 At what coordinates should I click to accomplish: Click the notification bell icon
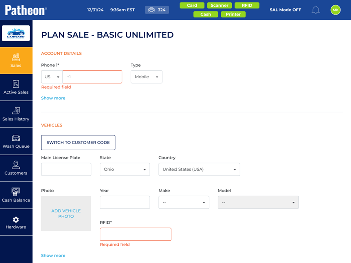(316, 10)
